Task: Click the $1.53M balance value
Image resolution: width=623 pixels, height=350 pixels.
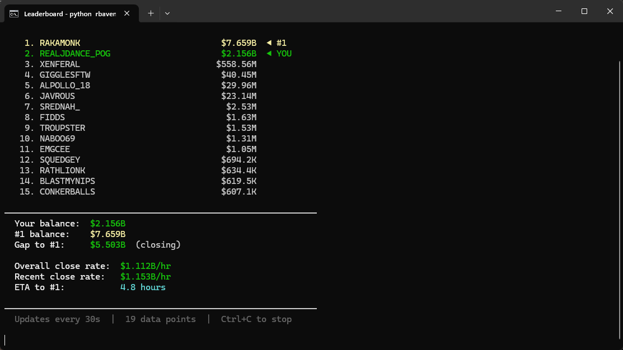Action: point(241,128)
